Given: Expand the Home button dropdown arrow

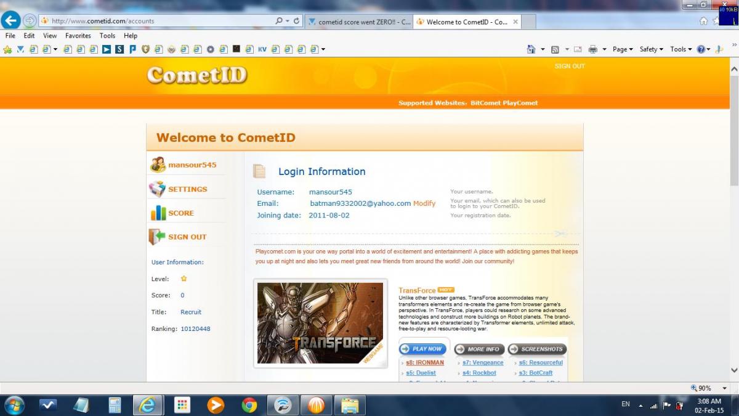Looking at the screenshot, I should (543, 49).
